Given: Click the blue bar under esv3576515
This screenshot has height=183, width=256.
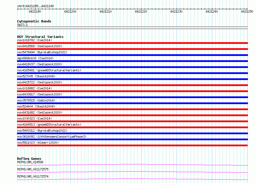Looking at the screenshot, I should [132, 103].
